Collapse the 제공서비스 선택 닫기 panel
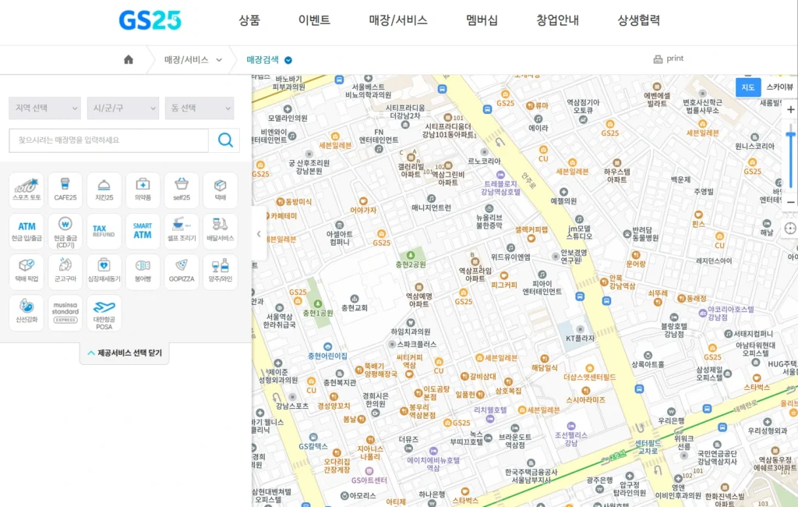This screenshot has height=507, width=798. 124,353
